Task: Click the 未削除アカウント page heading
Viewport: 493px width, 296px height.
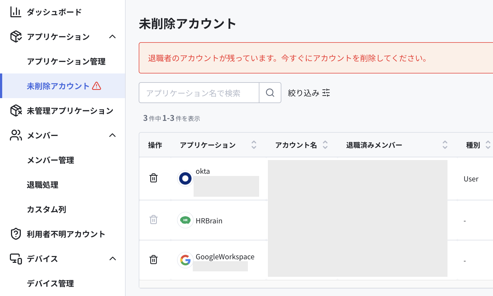Action: click(x=188, y=24)
